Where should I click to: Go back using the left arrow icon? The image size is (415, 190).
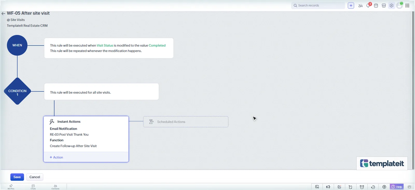(3, 13)
